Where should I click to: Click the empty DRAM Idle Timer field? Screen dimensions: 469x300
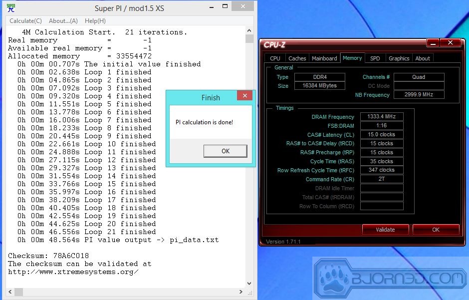click(382, 188)
